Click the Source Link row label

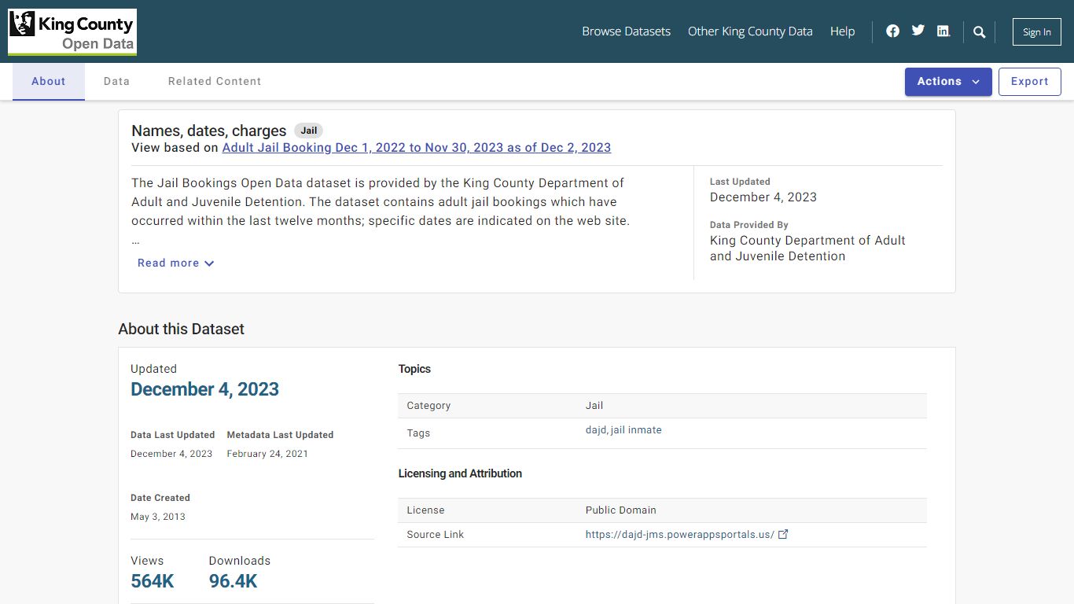point(436,535)
